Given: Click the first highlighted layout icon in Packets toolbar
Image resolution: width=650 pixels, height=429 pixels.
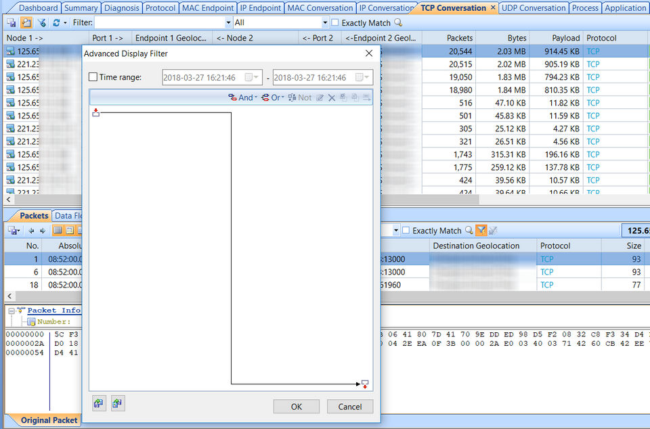Looking at the screenshot, I should tap(58, 230).
